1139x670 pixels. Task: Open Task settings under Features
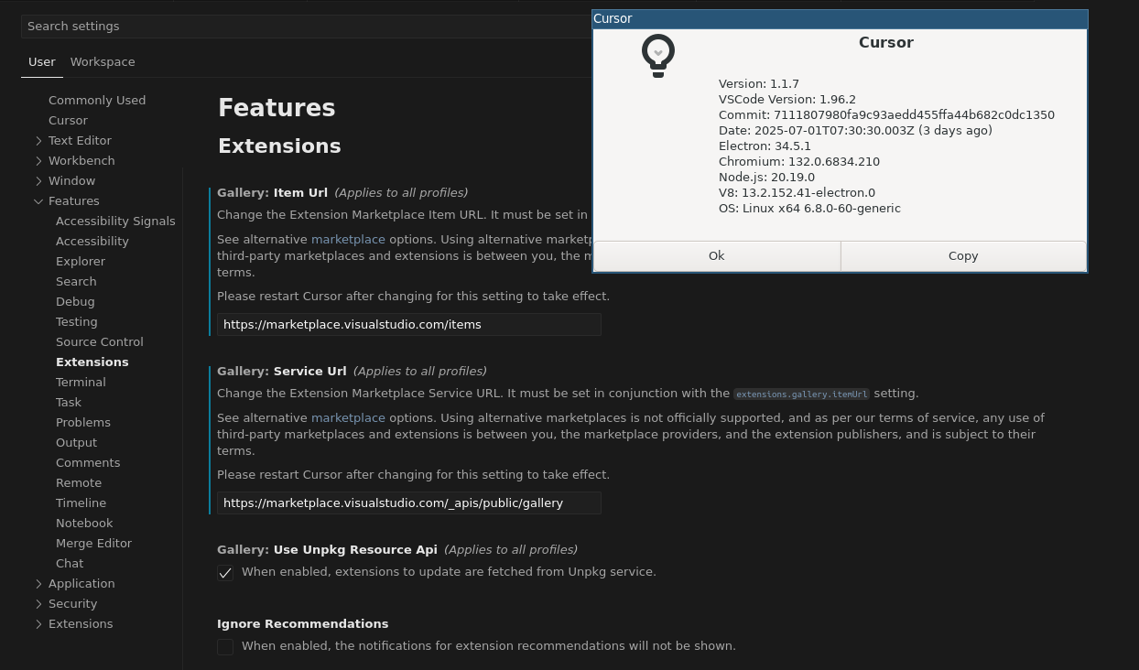pyautogui.click(x=69, y=403)
